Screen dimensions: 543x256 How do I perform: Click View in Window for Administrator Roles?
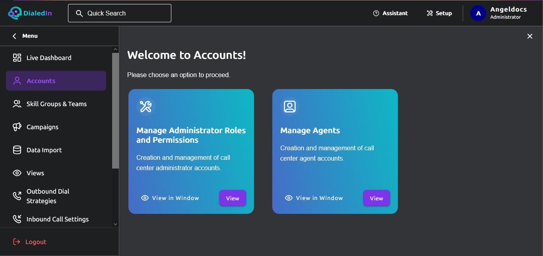pyautogui.click(x=170, y=198)
